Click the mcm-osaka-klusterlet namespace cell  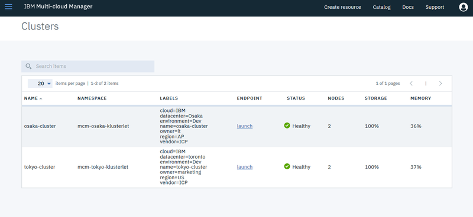[x=103, y=126]
